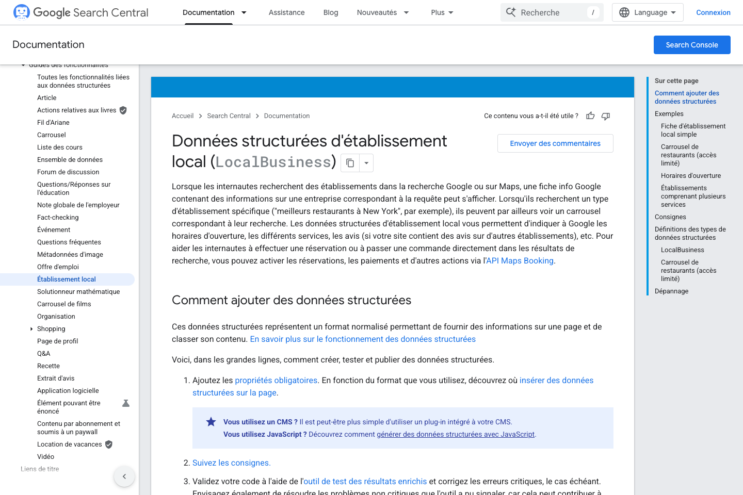Expand the Shopping section in the sidebar
This screenshot has height=495, width=743.
pos(31,328)
